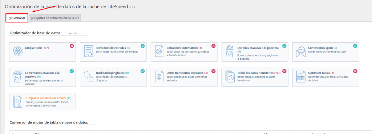
Task: Click 'Borrar todos los trackbacks y pingbacks' text
Action: tap(112, 79)
